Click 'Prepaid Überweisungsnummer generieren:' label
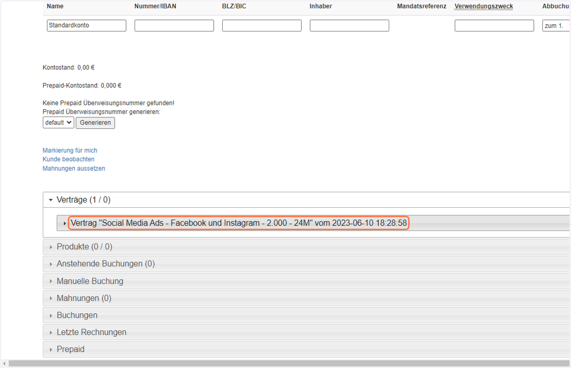571x368 pixels. pyautogui.click(x=101, y=112)
